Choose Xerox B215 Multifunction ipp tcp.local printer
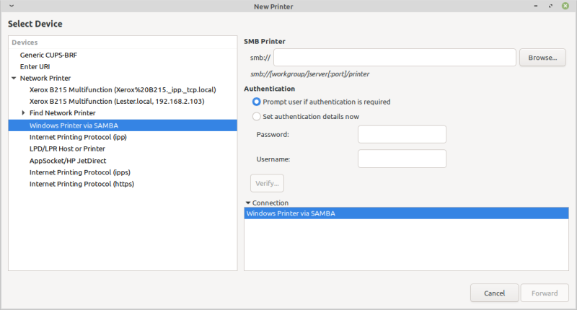 click(123, 90)
